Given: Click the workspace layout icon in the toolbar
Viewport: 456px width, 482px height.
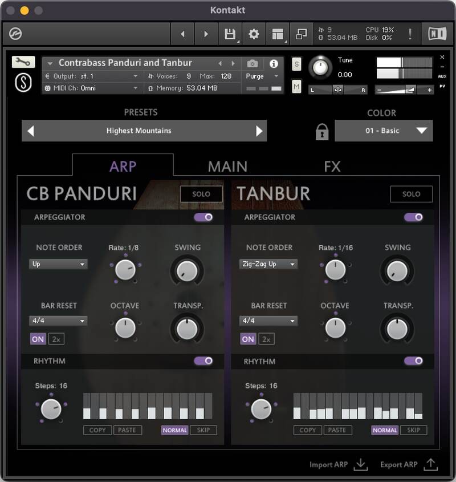Looking at the screenshot, I should pos(277,33).
